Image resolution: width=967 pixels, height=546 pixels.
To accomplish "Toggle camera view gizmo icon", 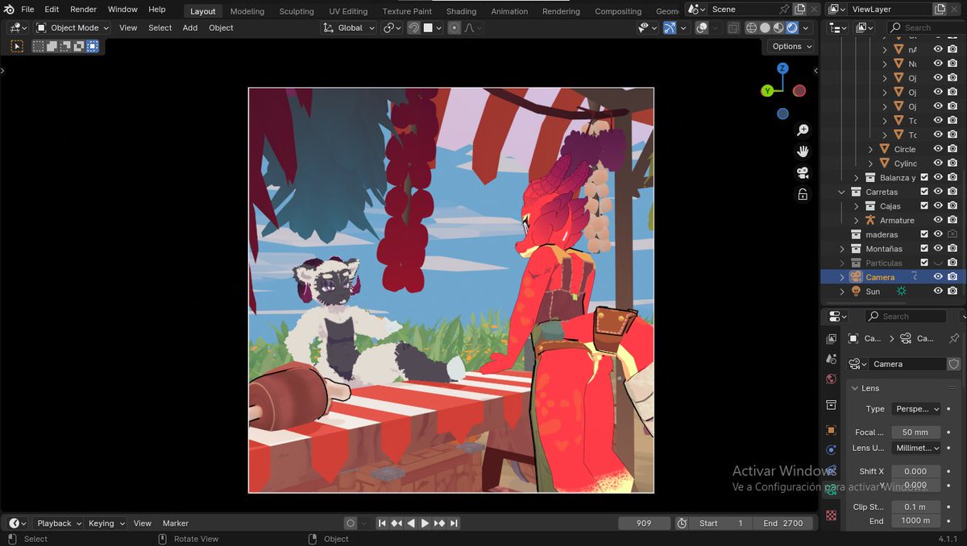I will point(803,173).
